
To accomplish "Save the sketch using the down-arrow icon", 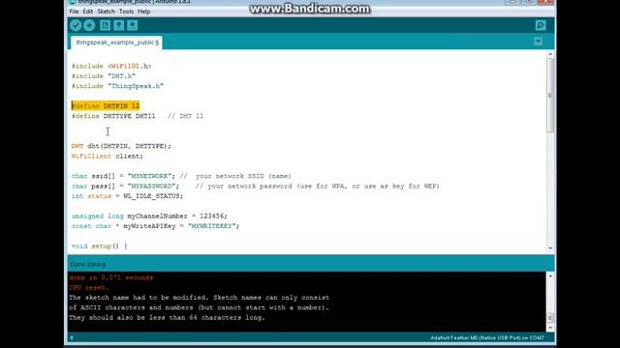I will pos(132,25).
